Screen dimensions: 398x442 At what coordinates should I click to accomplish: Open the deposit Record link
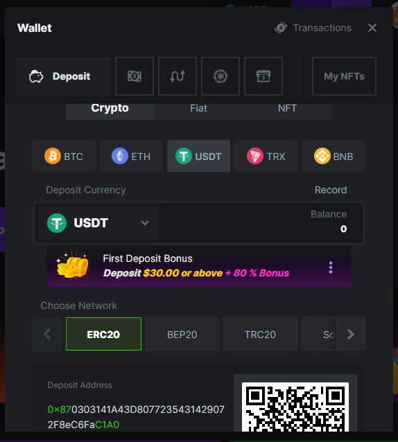(x=331, y=190)
